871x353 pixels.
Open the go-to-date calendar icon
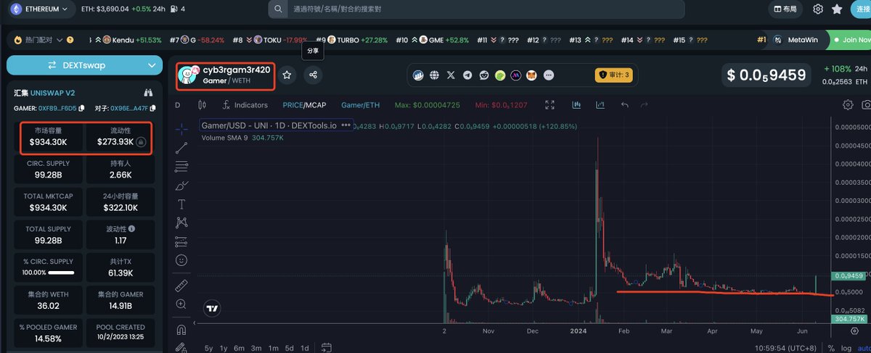(x=327, y=348)
